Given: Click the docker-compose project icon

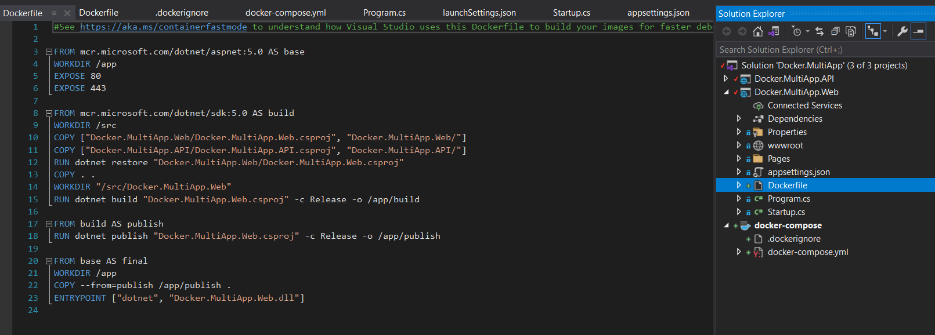Looking at the screenshot, I should click(745, 225).
